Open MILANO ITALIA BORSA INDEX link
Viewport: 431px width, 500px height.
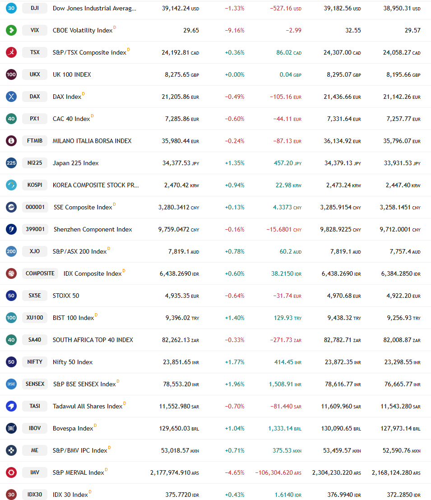92,141
